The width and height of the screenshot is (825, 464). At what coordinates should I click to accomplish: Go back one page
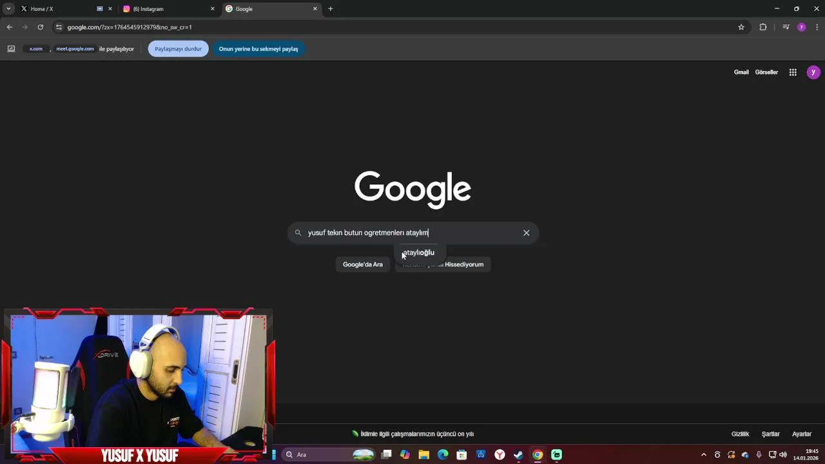(9, 27)
